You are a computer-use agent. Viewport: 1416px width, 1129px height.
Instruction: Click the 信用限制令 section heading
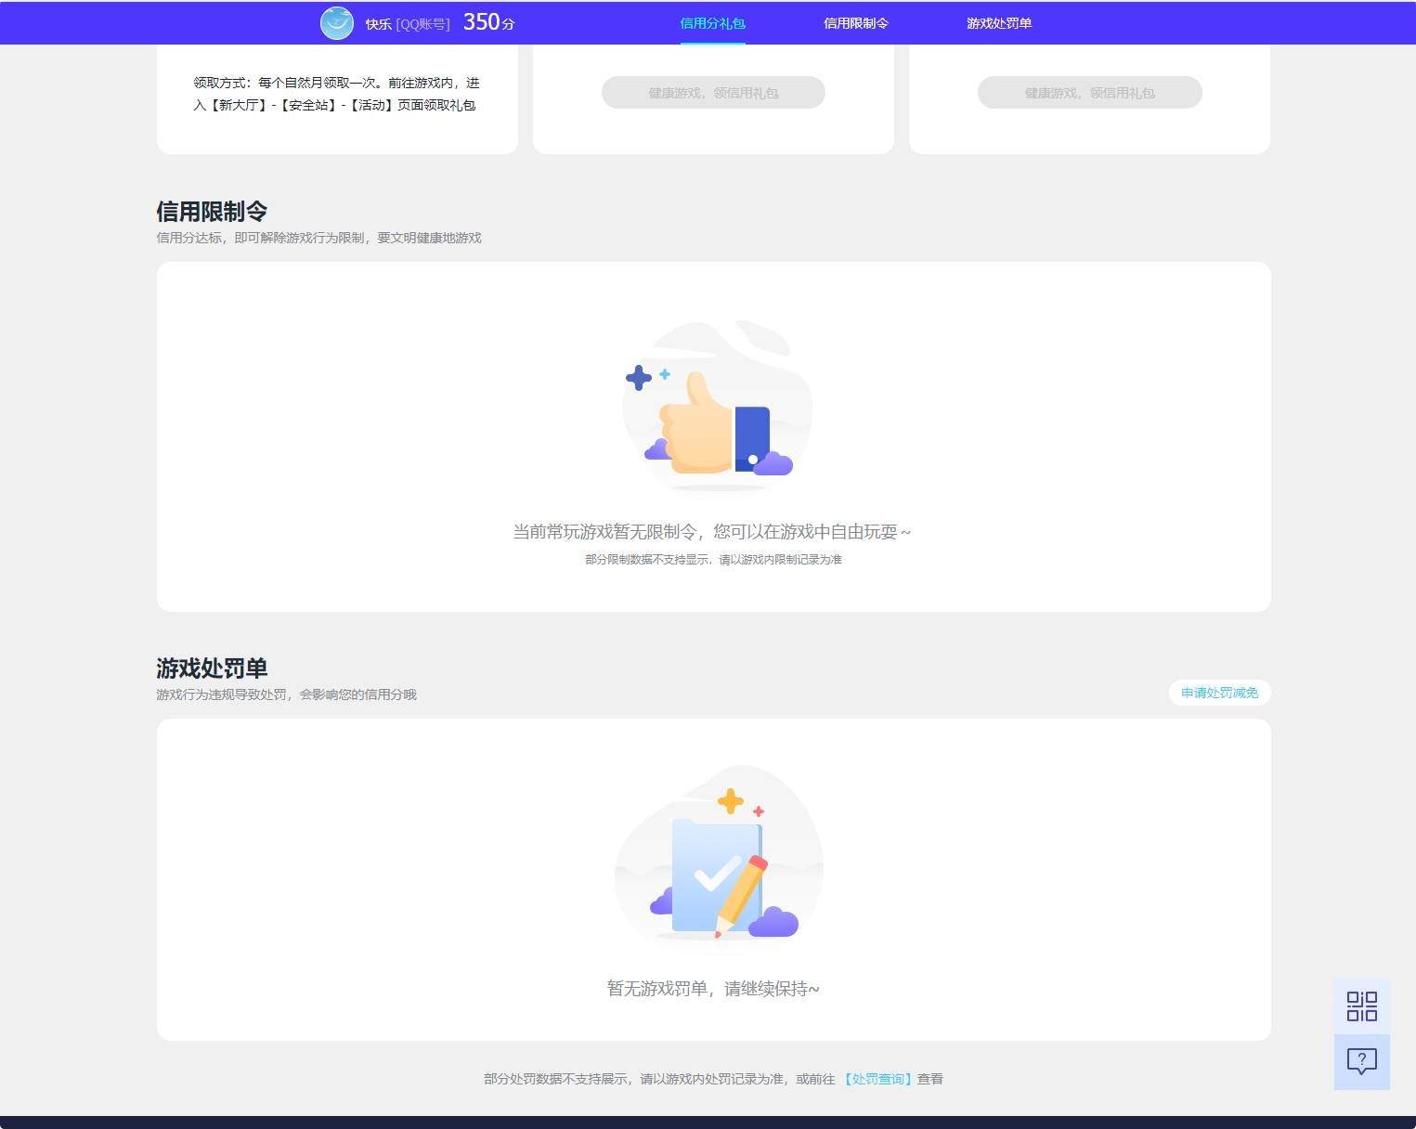click(x=212, y=212)
